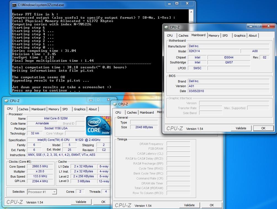Click the Chipset ID0044 value
Image resolution: width=277 pixels, height=209 pixels.
(229, 58)
